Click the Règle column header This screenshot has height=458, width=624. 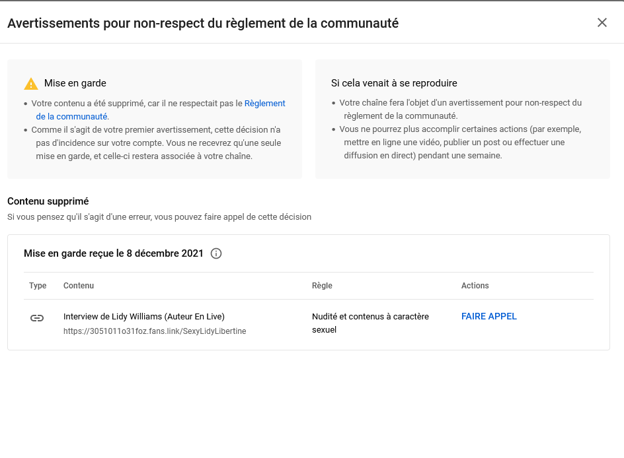(x=322, y=286)
